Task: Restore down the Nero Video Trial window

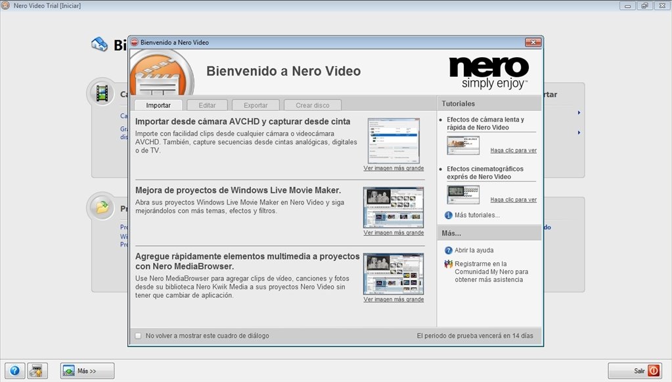Action: point(644,5)
